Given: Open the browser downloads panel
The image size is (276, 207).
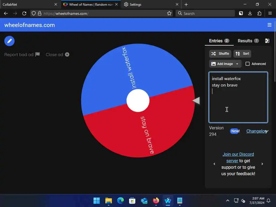Looking at the screenshot, I should pos(250,13).
